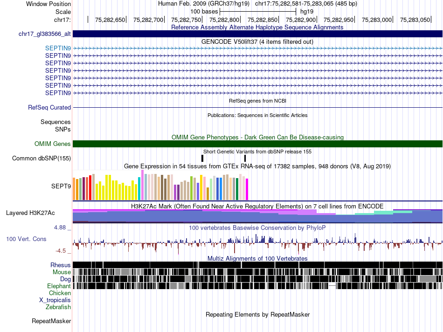Viewport: 443px width, 332px height.
Task: Click the magenta last bar in GTEx chart
Action: tap(247, 189)
